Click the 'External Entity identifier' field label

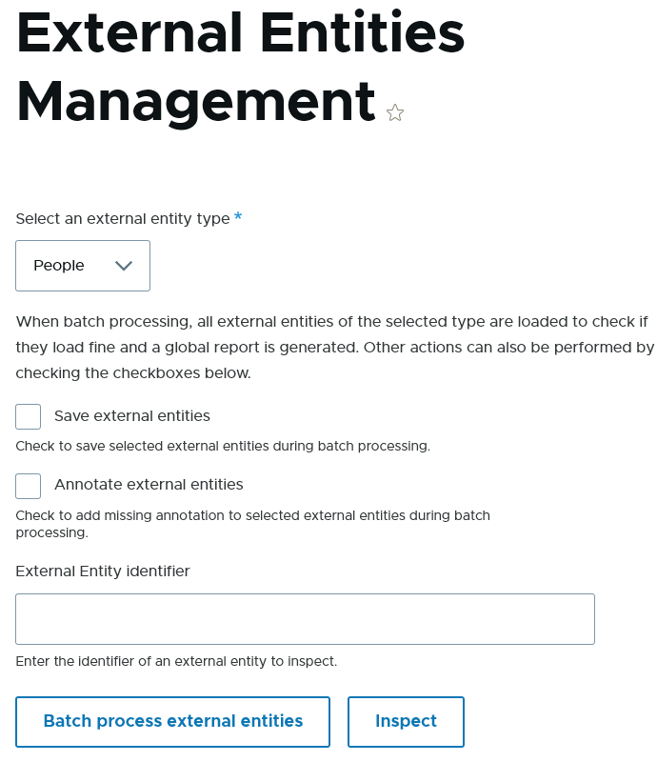103,571
